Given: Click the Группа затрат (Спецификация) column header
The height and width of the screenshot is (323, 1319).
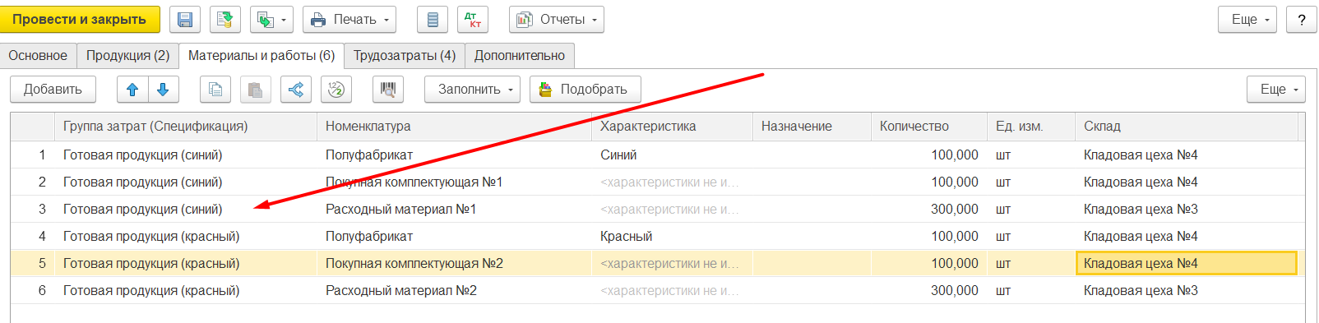Looking at the screenshot, I should pyautogui.click(x=185, y=126).
